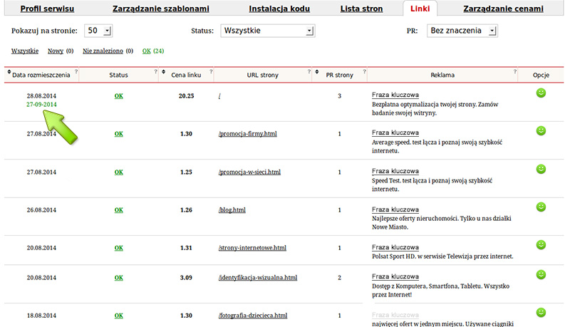Open the Pokazuj na stronie dropdown
Viewport: 570px width, 327px height.
coord(98,31)
